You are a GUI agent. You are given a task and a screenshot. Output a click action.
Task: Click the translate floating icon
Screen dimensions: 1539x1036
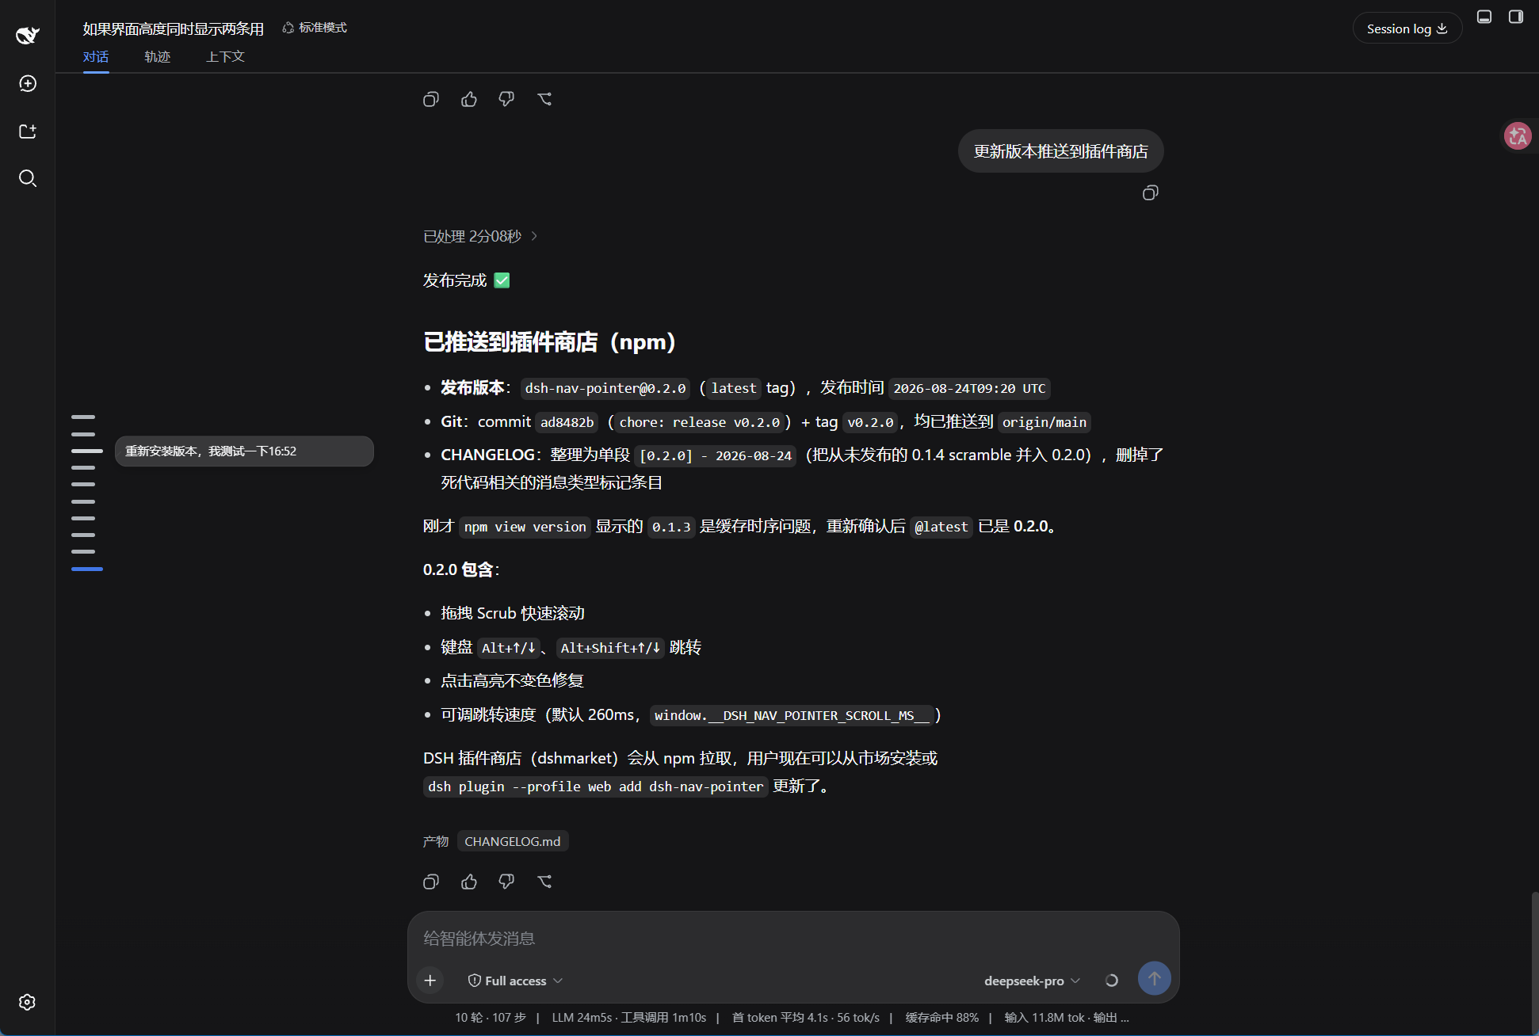coord(1518,136)
